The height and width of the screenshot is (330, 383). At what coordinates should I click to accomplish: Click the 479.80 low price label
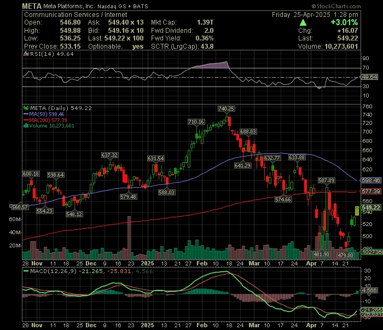(x=346, y=255)
